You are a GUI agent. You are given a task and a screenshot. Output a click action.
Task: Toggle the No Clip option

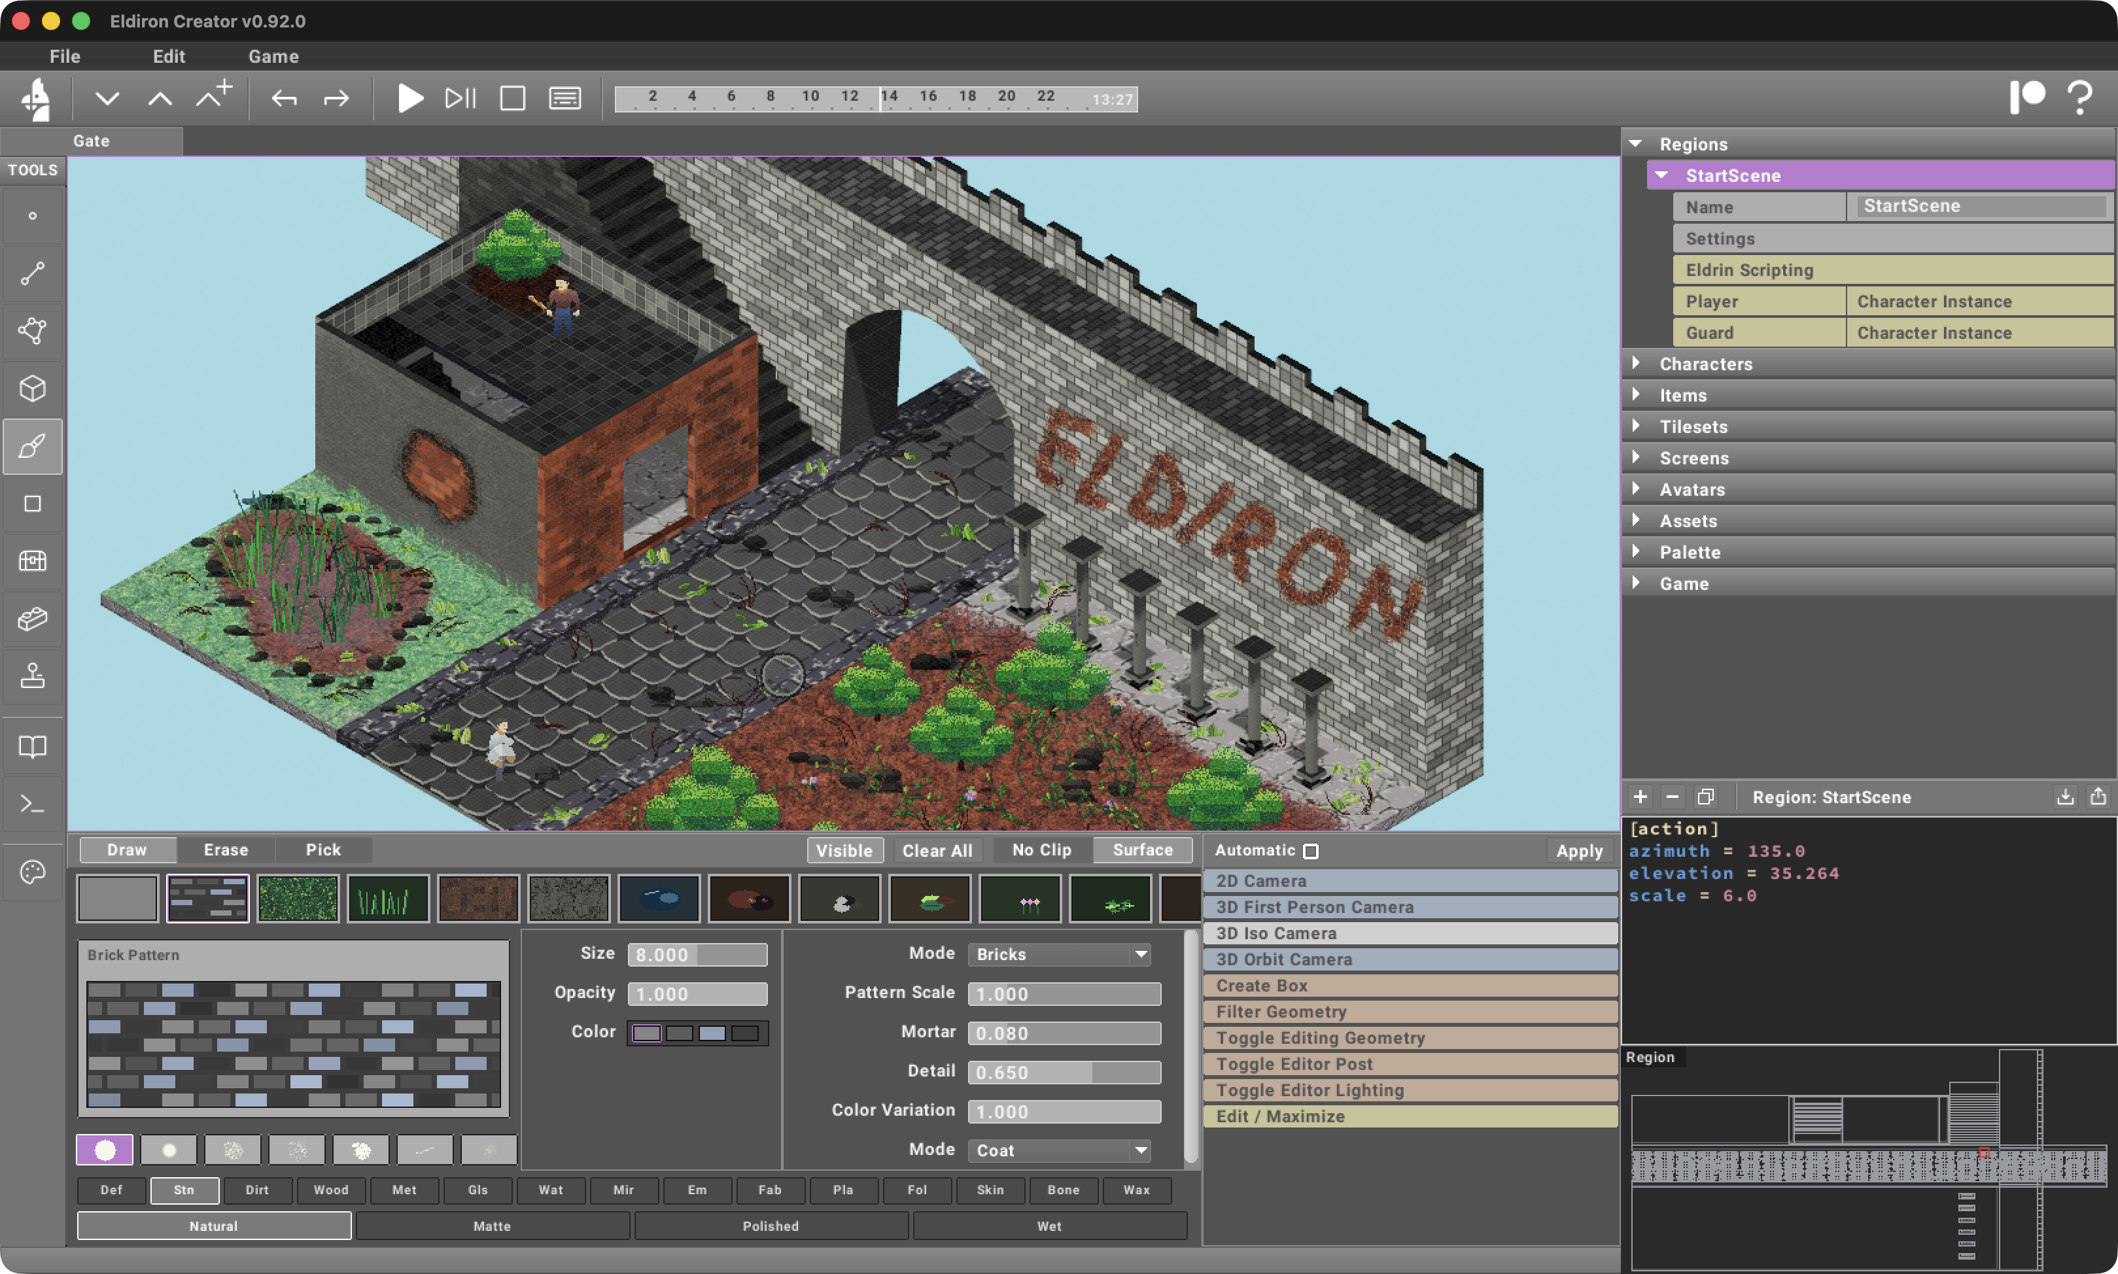pos(1041,850)
